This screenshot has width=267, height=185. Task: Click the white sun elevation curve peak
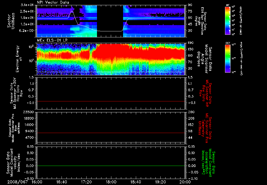[72, 11]
